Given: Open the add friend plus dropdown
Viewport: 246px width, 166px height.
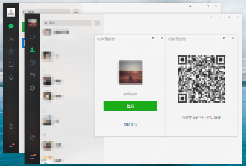Looking at the screenshot, I should point(97,23).
